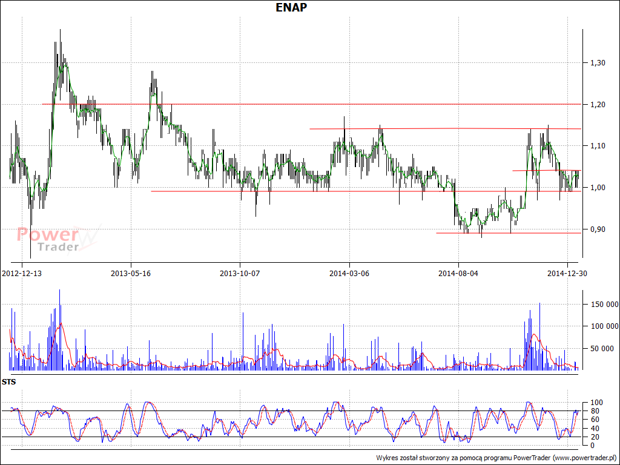This screenshot has height=465, width=620.
Task: Select the 2014-12-30 date label
Action: coord(567,273)
